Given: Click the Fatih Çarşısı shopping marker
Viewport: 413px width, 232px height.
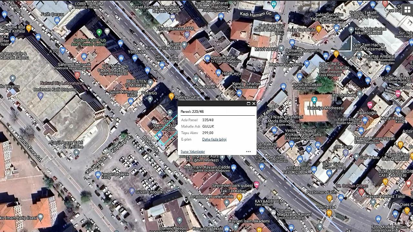Looking at the screenshot, I should tap(57, 20).
